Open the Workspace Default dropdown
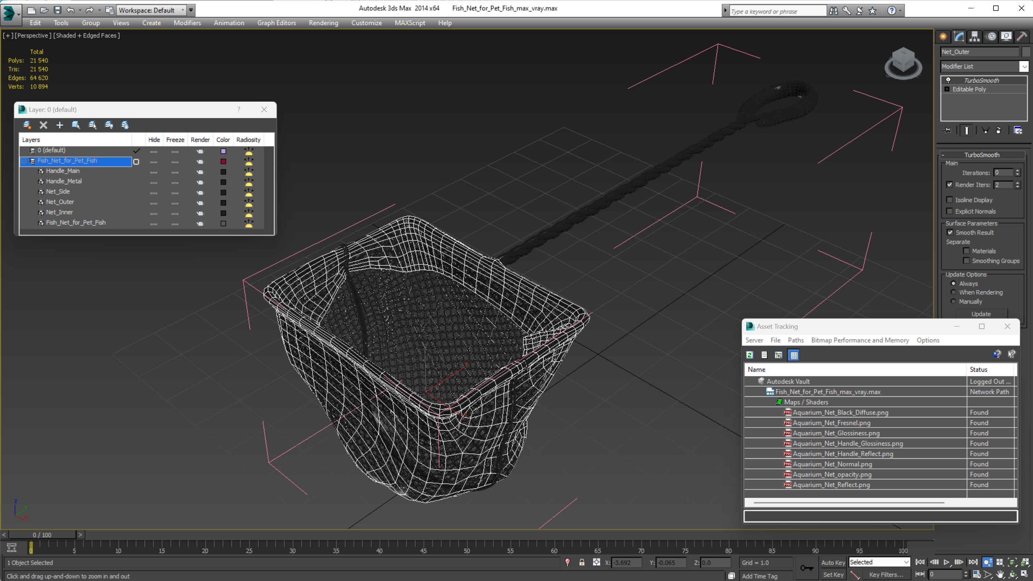Screen dimensions: 1033x581 pos(182,10)
